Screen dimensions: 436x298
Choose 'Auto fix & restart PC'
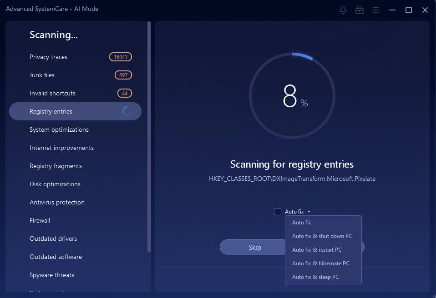pyautogui.click(x=323, y=250)
